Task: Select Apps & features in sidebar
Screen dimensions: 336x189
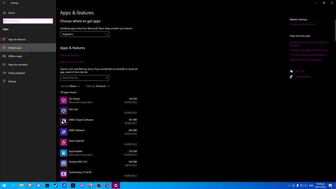Action: tap(28, 39)
